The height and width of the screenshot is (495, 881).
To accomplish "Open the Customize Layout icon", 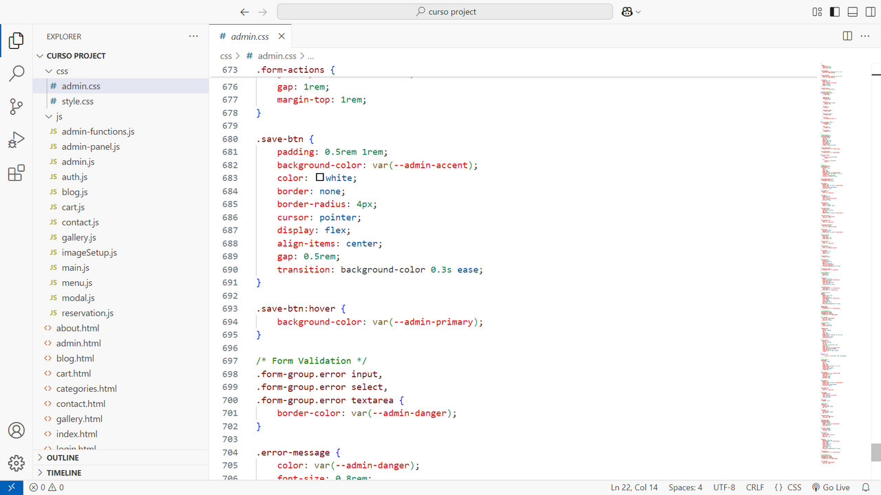I will click(817, 12).
